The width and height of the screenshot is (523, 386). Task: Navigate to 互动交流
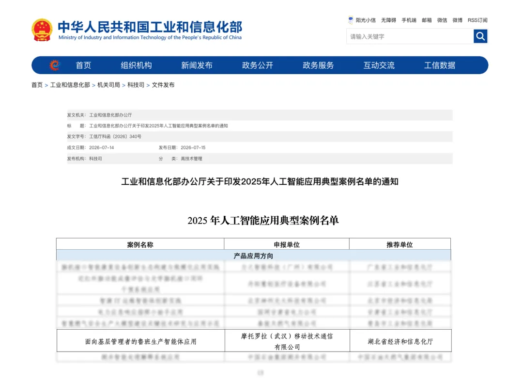click(x=379, y=65)
